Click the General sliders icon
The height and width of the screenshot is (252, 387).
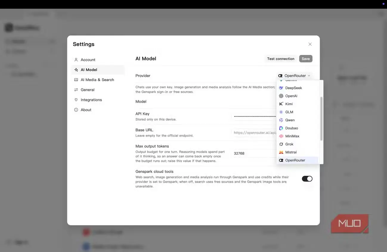pos(76,90)
